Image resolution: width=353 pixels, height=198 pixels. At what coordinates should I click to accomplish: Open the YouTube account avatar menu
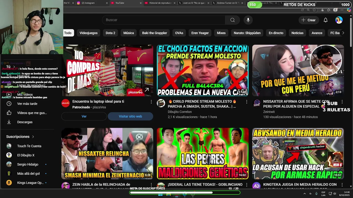click(x=339, y=20)
